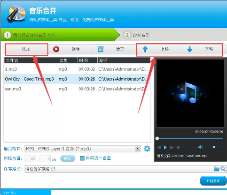Viewport: 227px width, 195px height.
Task: Click the 上移 move up label
Action: point(164,49)
